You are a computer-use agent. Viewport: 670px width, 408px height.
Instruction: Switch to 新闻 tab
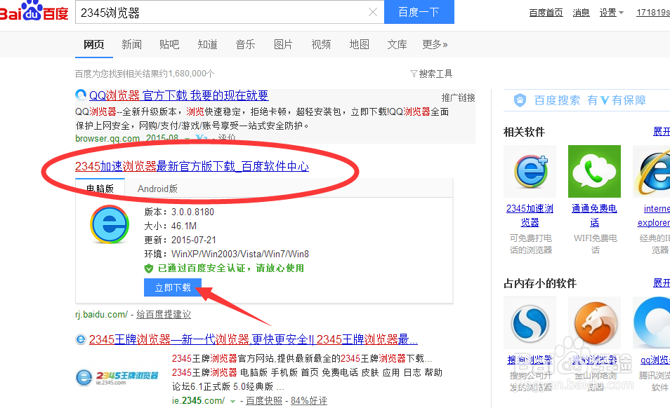click(131, 44)
